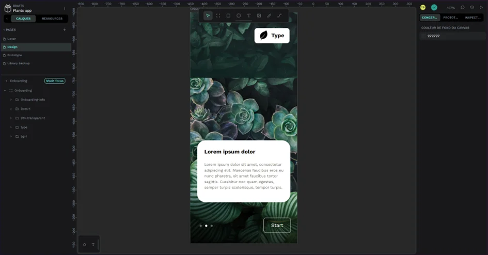Screen dimensions: 488x255
Task: Open the version history icon
Action: point(471,8)
